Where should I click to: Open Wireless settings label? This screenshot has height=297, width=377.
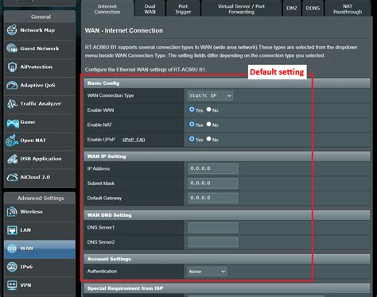(x=31, y=212)
